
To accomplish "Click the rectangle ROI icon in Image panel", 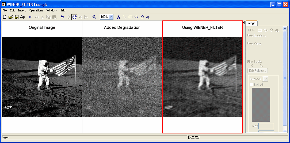I will pyautogui.click(x=260, y=30).
